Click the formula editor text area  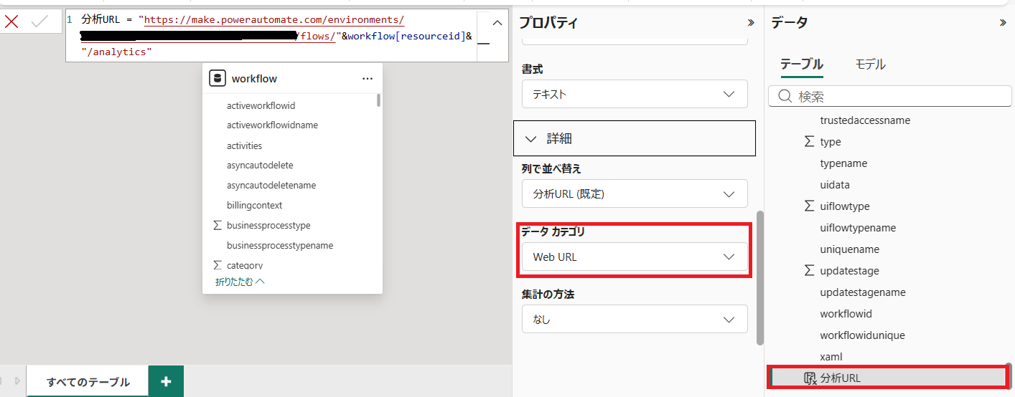pos(270,36)
